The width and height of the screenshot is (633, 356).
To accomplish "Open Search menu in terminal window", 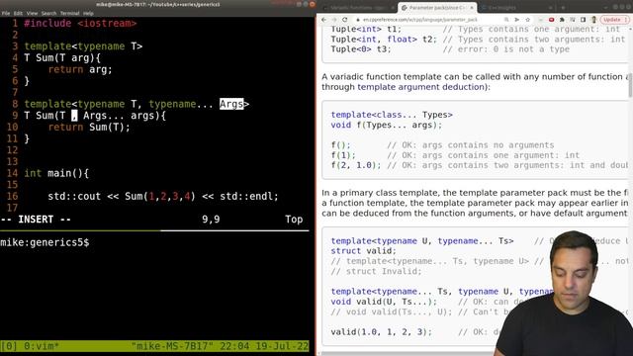I will click(48, 13).
